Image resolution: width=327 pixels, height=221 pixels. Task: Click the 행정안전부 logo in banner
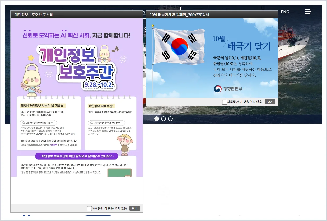click(228, 89)
